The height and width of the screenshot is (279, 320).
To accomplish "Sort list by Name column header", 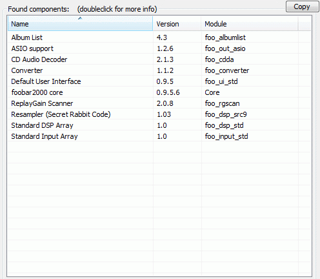I will pos(80,23).
